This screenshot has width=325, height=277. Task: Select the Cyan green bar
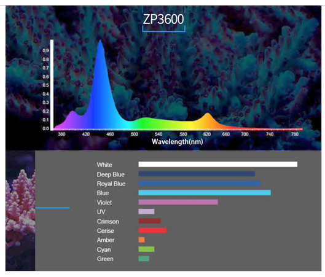pyautogui.click(x=146, y=249)
